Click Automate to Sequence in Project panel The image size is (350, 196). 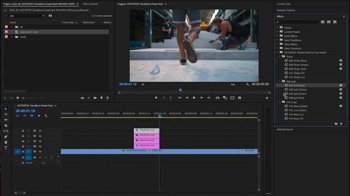coord(83,98)
